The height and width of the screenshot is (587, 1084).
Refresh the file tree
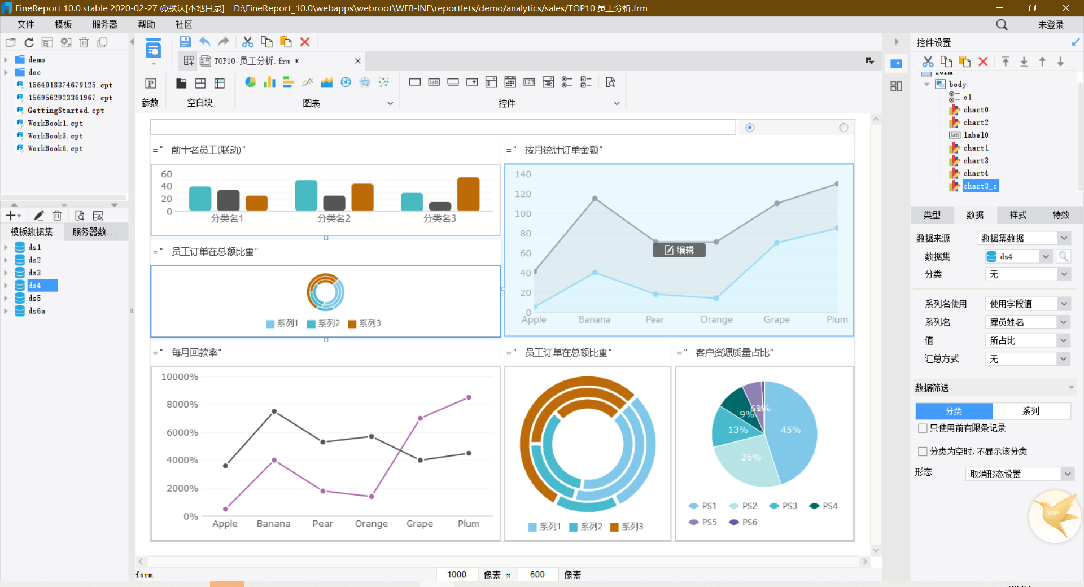click(29, 42)
